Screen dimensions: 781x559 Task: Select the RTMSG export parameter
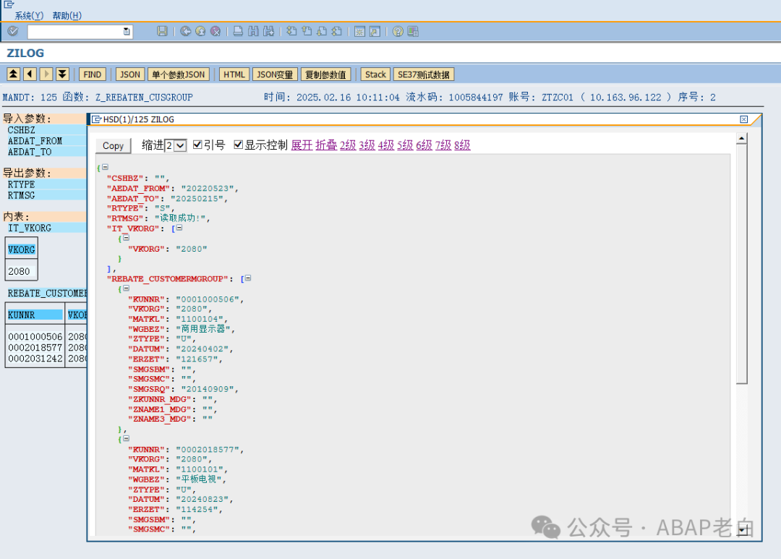[22, 195]
